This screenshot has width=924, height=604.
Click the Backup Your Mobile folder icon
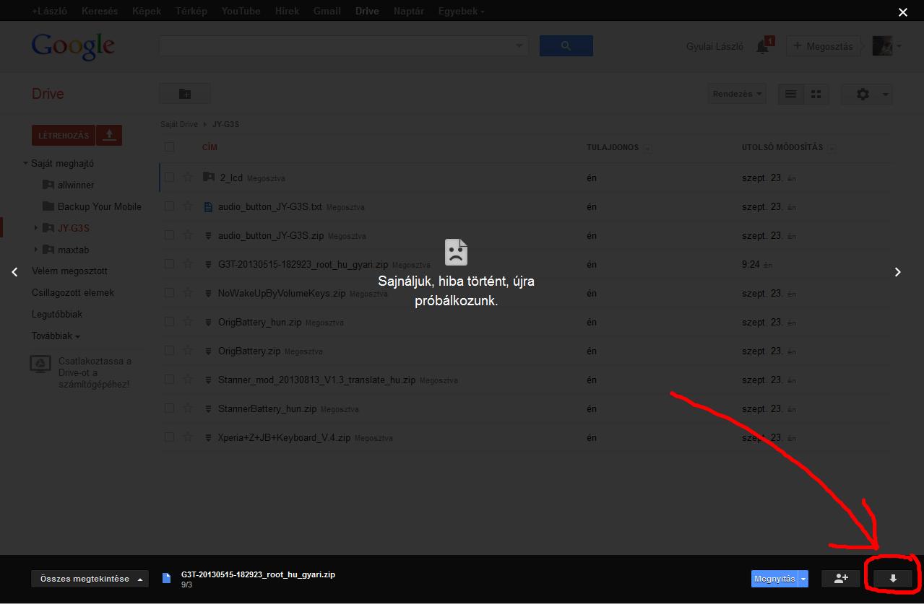click(x=48, y=206)
